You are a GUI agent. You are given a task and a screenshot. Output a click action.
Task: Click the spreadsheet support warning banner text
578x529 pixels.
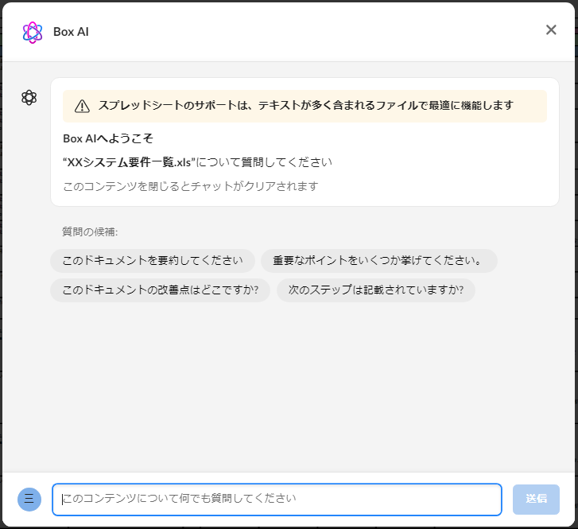point(305,106)
